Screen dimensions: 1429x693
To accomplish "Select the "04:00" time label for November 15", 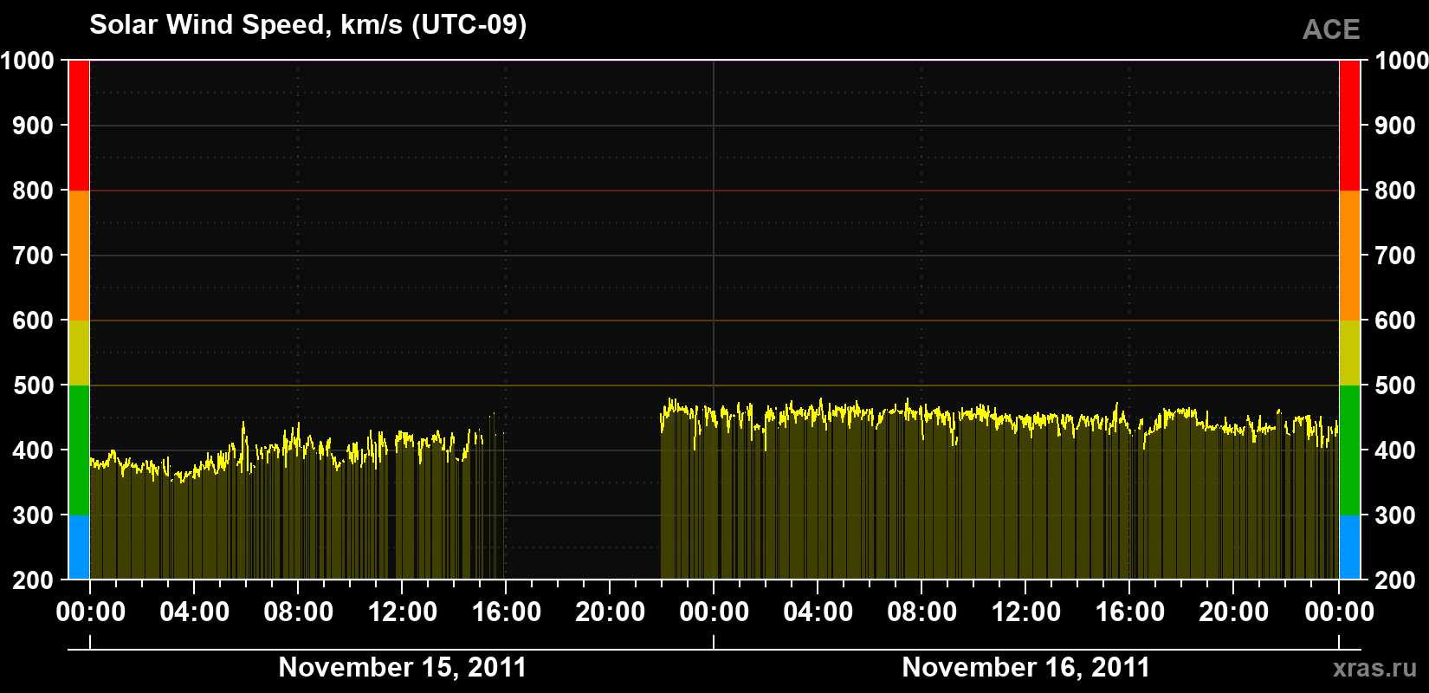I will pyautogui.click(x=195, y=612).
